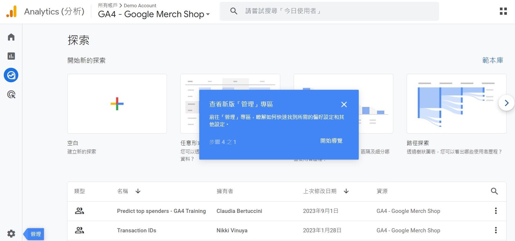Screen dimensions: 515x241
Task: Open Predict top spenders - GA4 Training exploration
Action: [161, 211]
